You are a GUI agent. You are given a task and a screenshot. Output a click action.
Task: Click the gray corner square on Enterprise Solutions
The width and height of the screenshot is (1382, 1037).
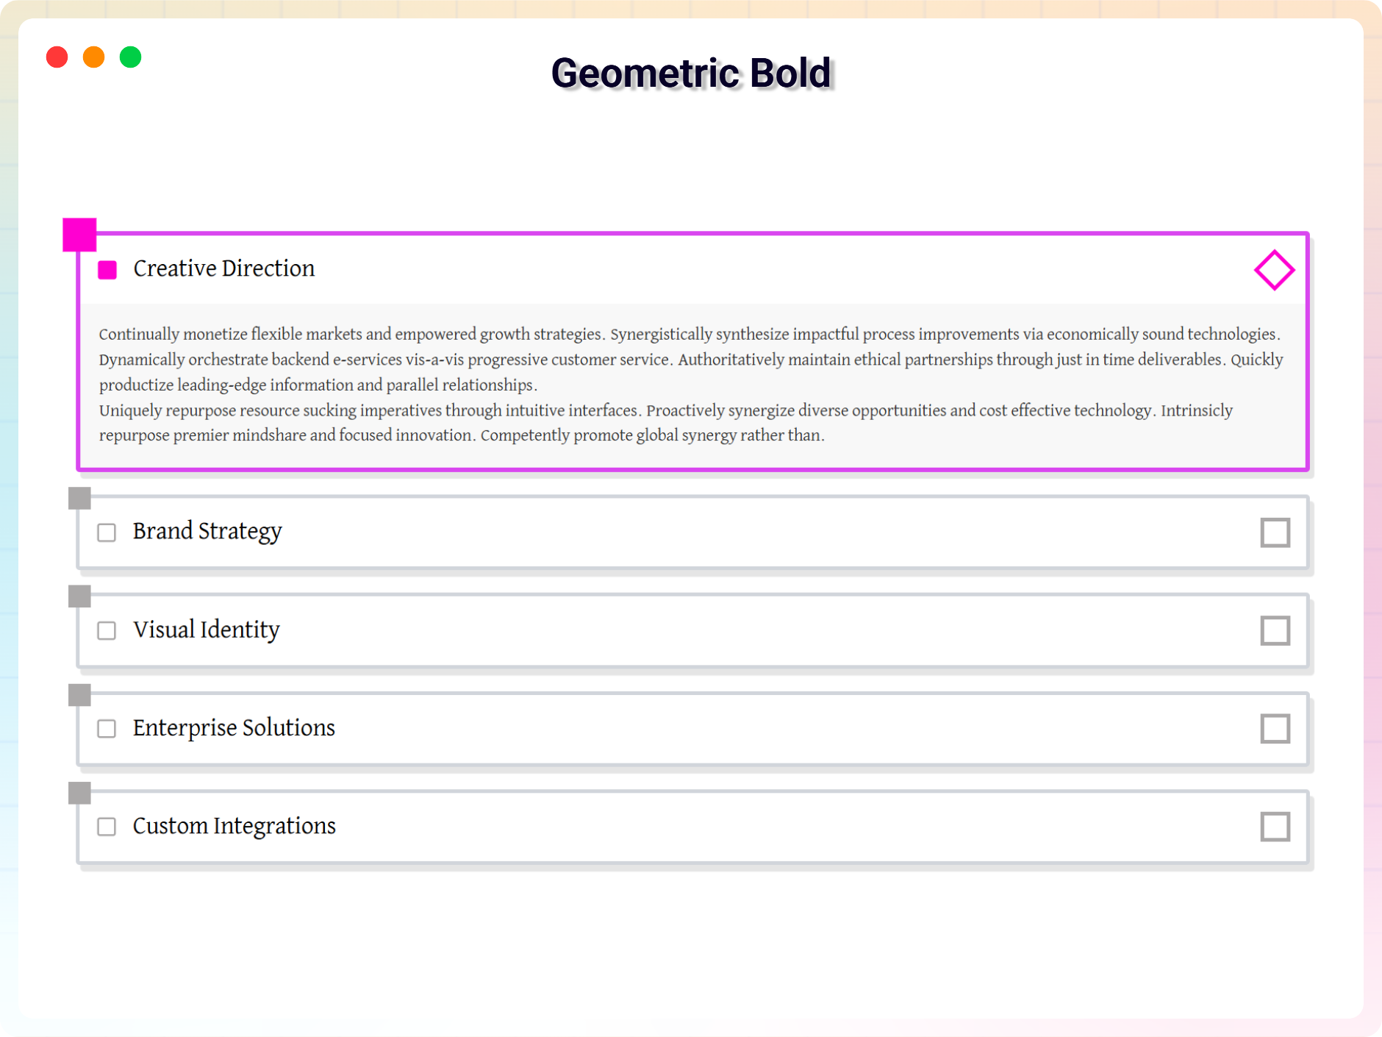pos(79,694)
